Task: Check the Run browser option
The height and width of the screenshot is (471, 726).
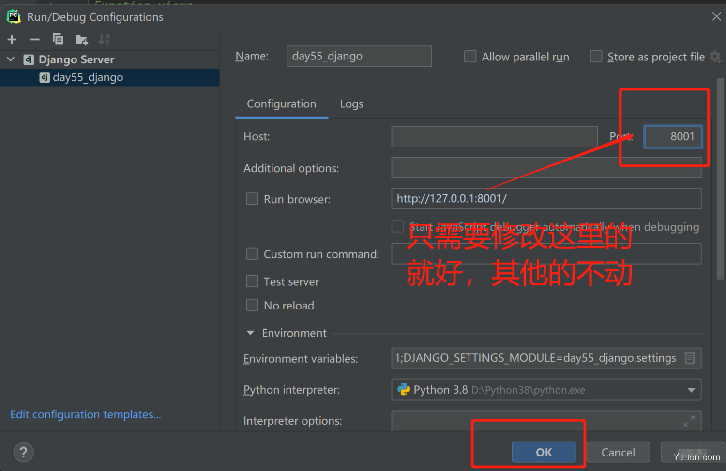Action: point(252,199)
